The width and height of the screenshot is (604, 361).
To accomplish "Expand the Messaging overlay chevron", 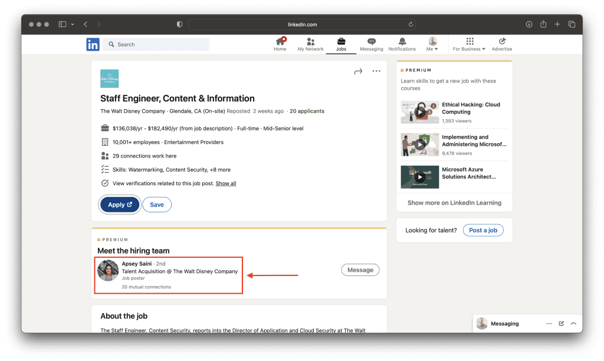I will pyautogui.click(x=573, y=324).
